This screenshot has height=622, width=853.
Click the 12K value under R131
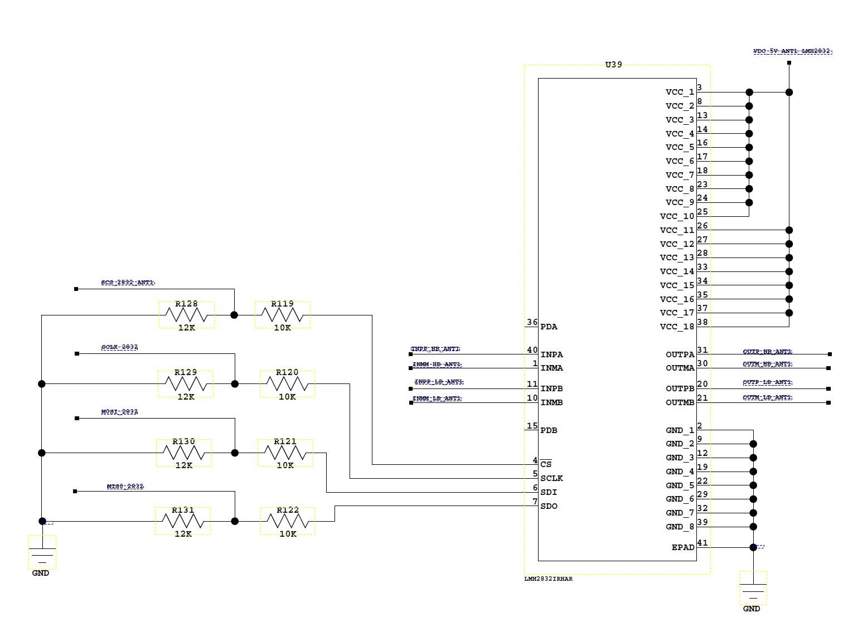tap(183, 534)
